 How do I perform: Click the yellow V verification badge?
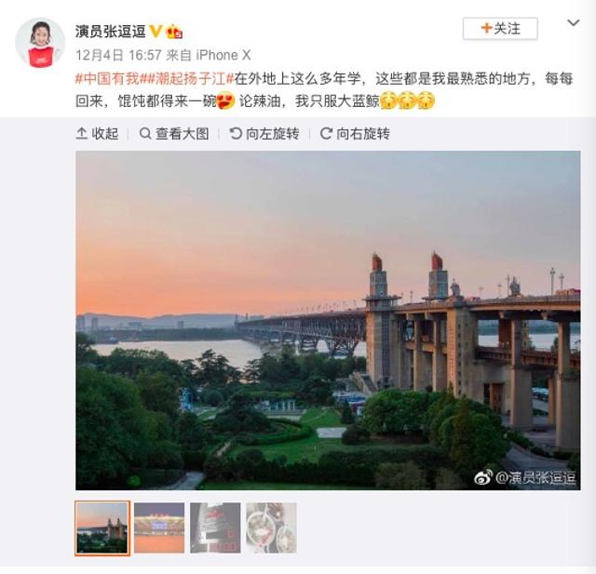click(156, 31)
